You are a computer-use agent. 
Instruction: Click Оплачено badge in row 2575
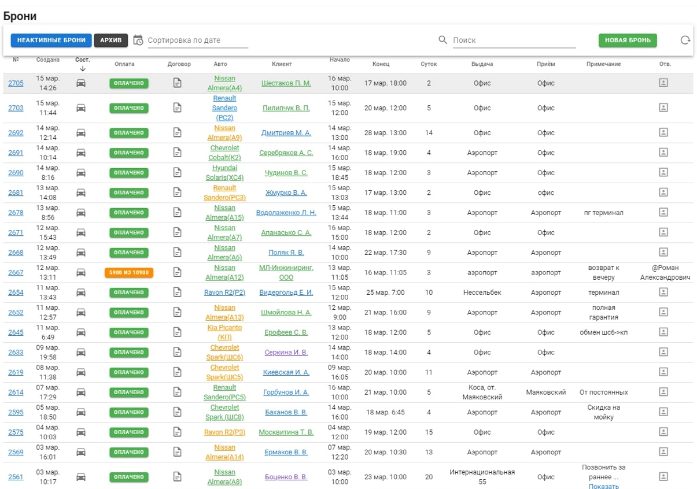[129, 432]
